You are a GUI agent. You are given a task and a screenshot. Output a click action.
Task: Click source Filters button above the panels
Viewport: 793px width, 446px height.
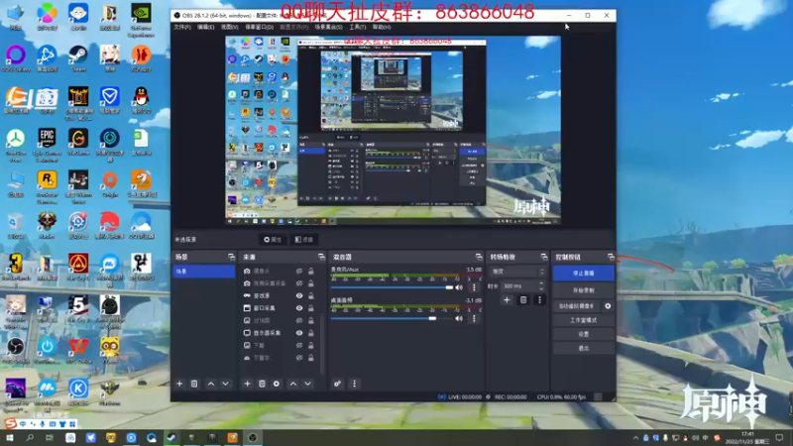[x=304, y=240]
